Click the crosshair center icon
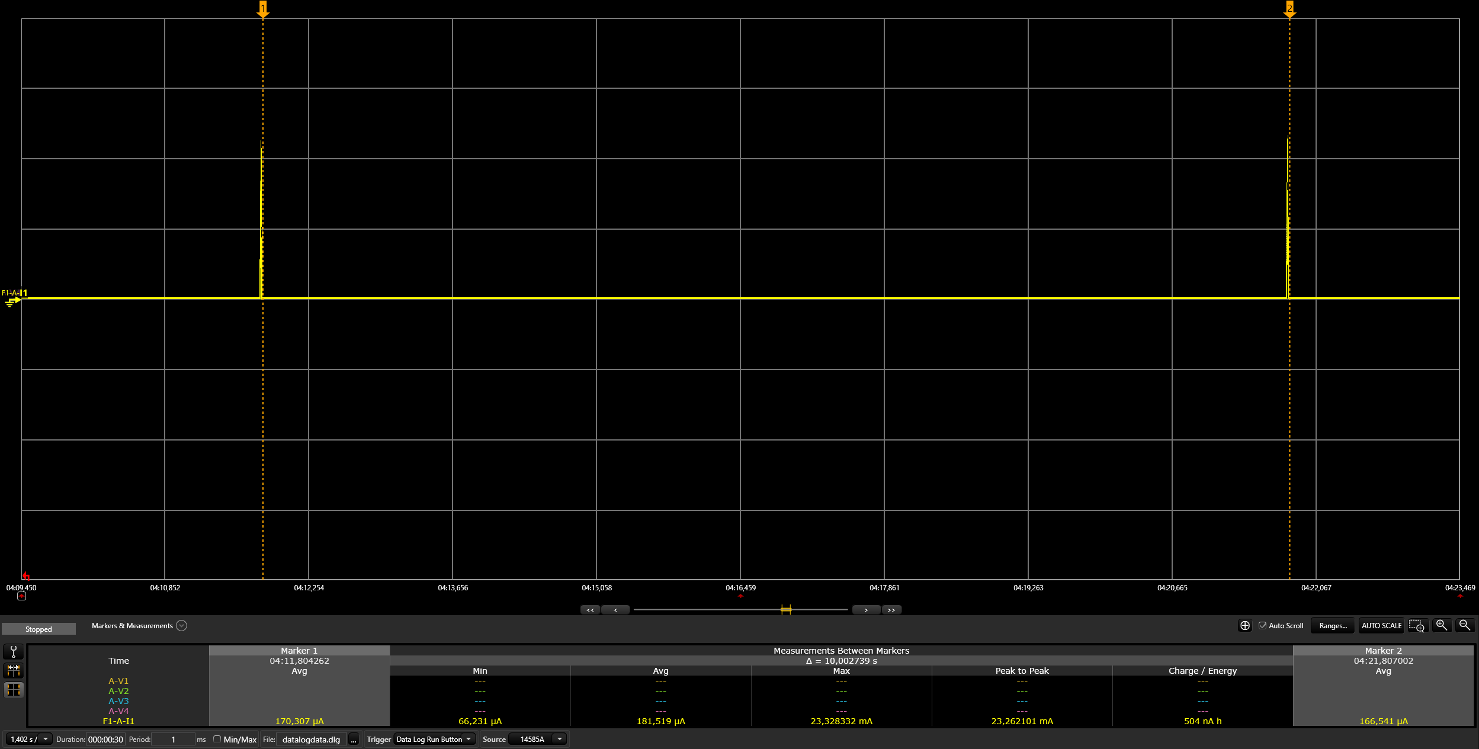1479x749 pixels. 1245,626
